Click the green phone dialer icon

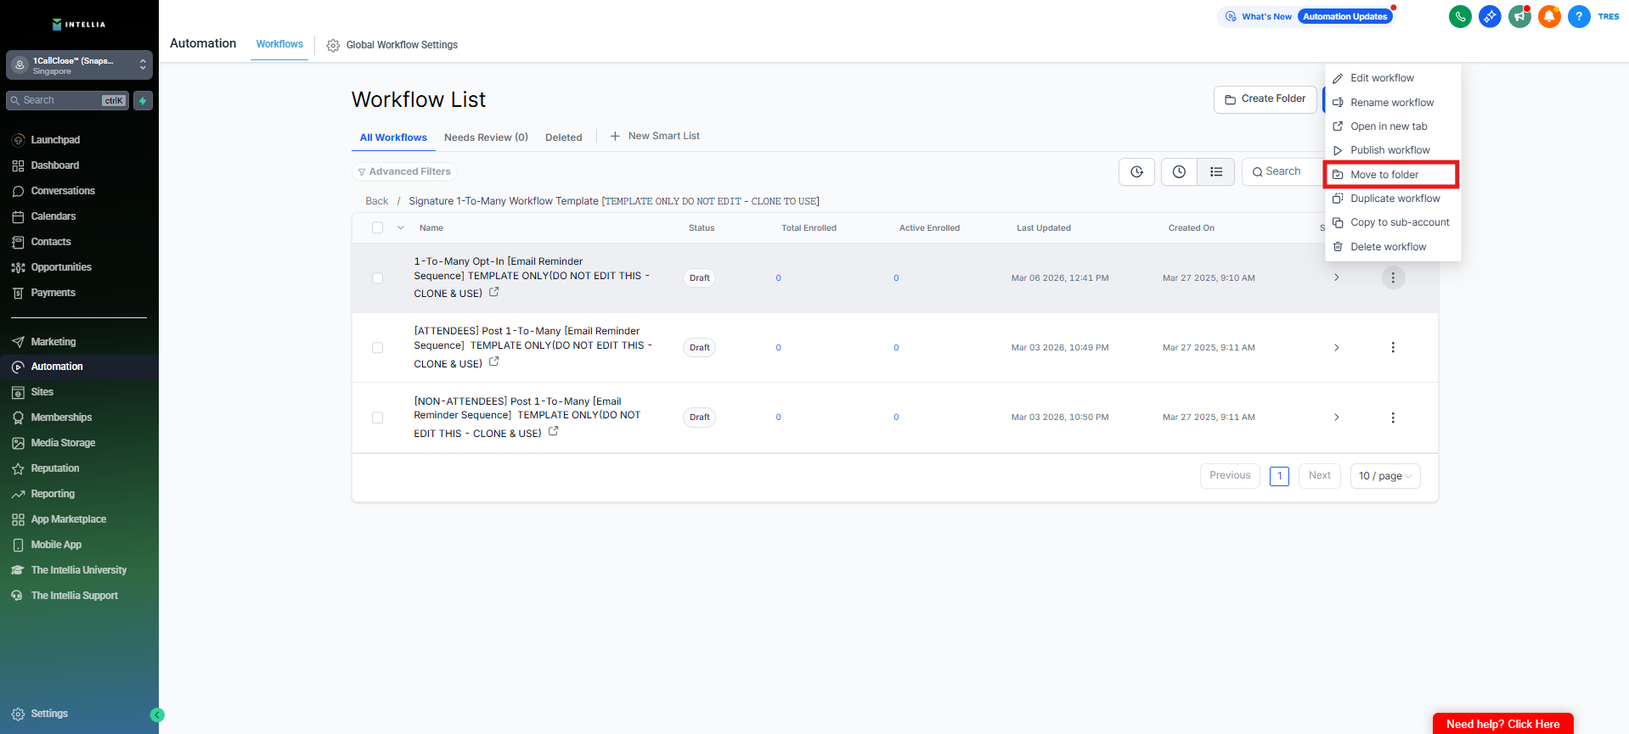[1460, 16]
